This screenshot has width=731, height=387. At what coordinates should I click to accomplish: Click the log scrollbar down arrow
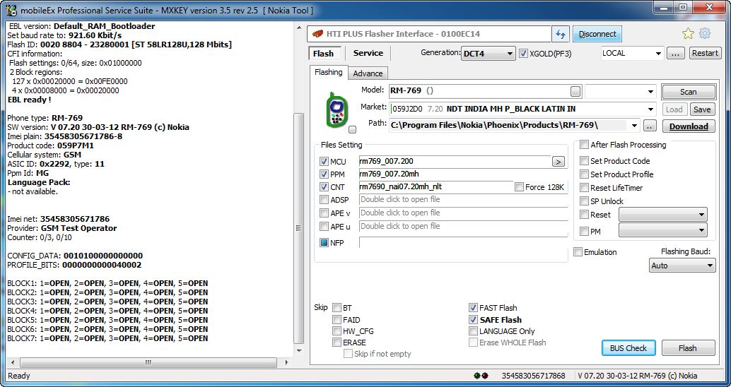tap(299, 351)
